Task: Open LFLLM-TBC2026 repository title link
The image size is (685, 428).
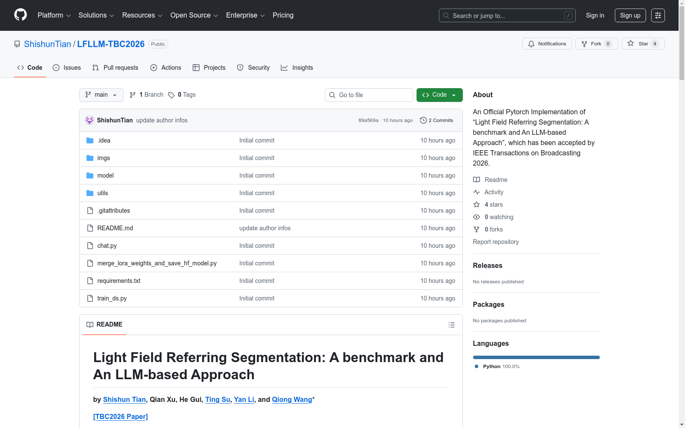Action: 111,44
